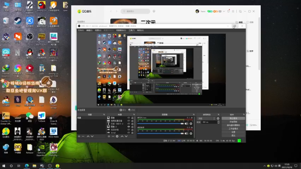The image size is (301, 169).
Task: Remove the selected scene with minus icon
Action: click(83, 136)
